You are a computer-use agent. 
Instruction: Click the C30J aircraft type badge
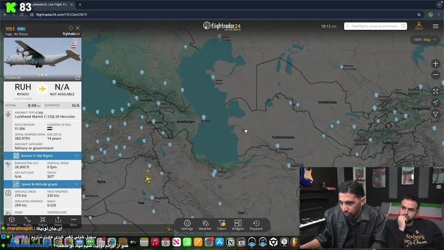click(x=21, y=29)
